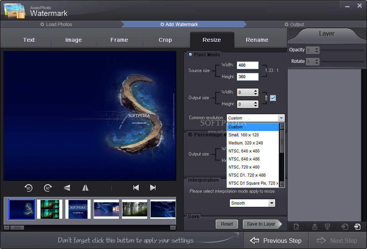Select second thumbnail with teal collage
Screen dimensions: 367x249
[x=50, y=209]
